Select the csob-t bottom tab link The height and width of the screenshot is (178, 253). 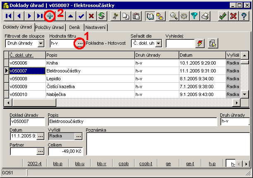coord(145,164)
